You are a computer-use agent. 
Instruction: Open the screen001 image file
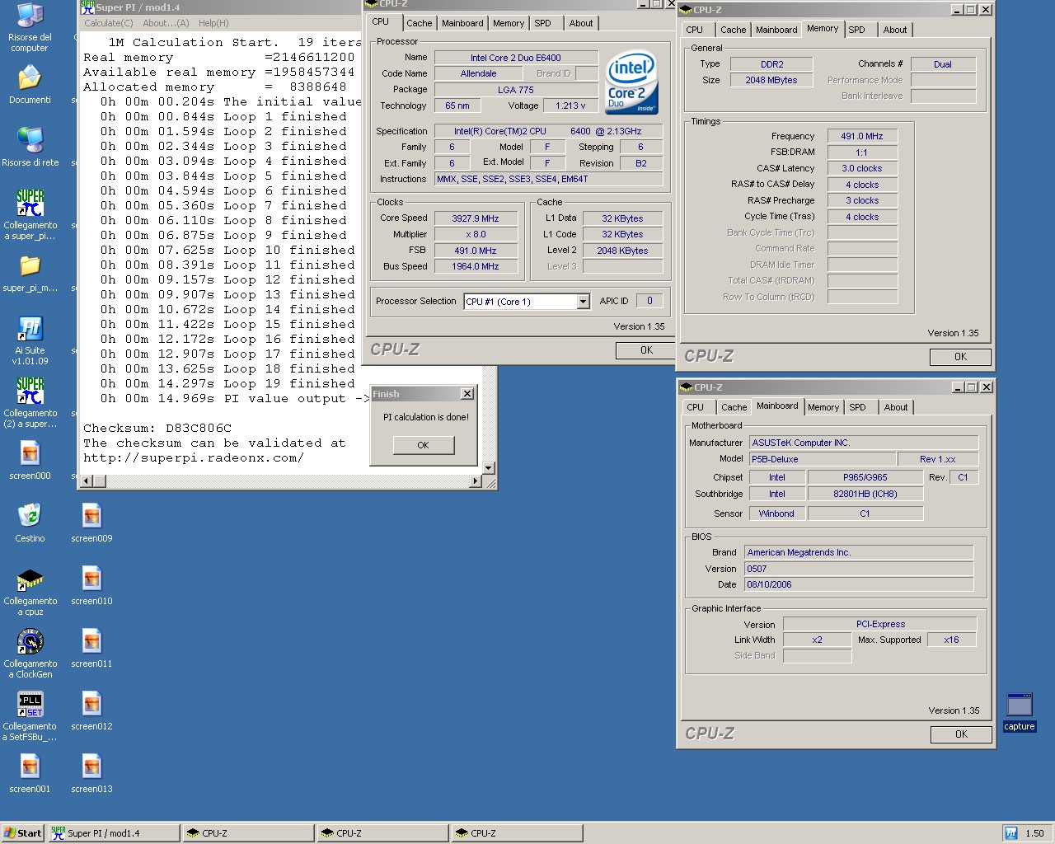click(x=30, y=773)
